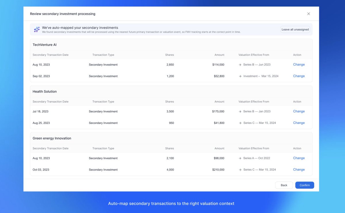
Task: Click Series B — Jun 2023 valuation
Action: point(257,65)
